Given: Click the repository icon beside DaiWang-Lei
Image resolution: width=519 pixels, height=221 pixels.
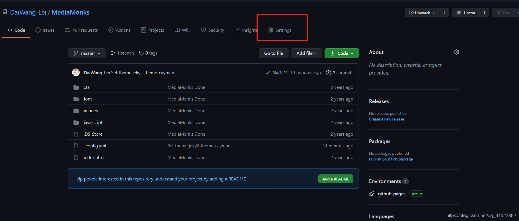Looking at the screenshot, I should 5,12.
